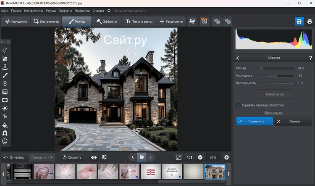Open the Справка menu
The image size is (315, 186).
tap(98, 11)
